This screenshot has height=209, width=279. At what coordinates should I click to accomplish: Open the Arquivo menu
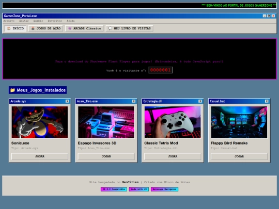pyautogui.click(x=9, y=21)
